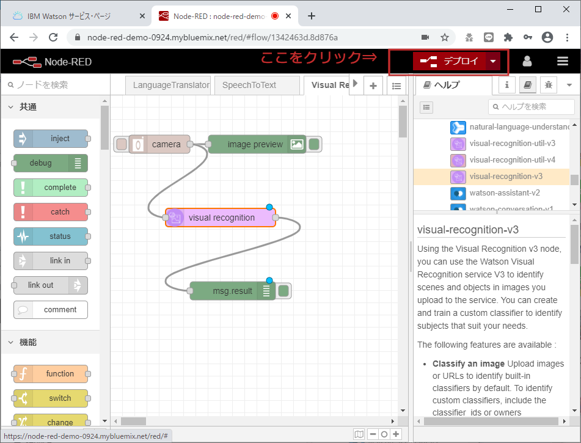The image size is (581, 443).
Task: Zoom in the workspace with the plus icon
Action: coord(396,434)
